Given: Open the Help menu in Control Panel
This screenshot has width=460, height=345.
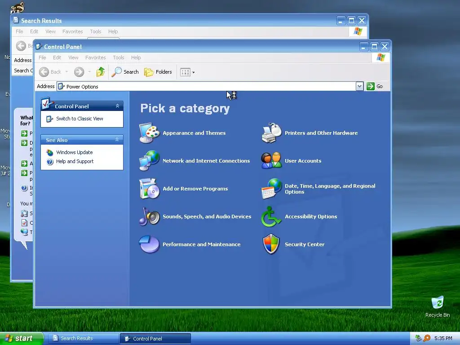Looking at the screenshot, I should [136, 57].
